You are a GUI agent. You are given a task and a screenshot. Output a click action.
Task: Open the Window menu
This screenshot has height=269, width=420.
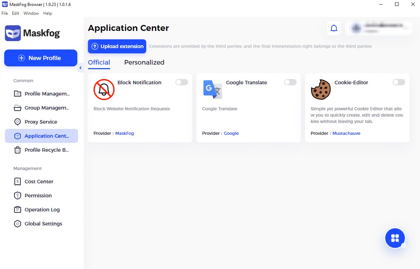pos(31,13)
